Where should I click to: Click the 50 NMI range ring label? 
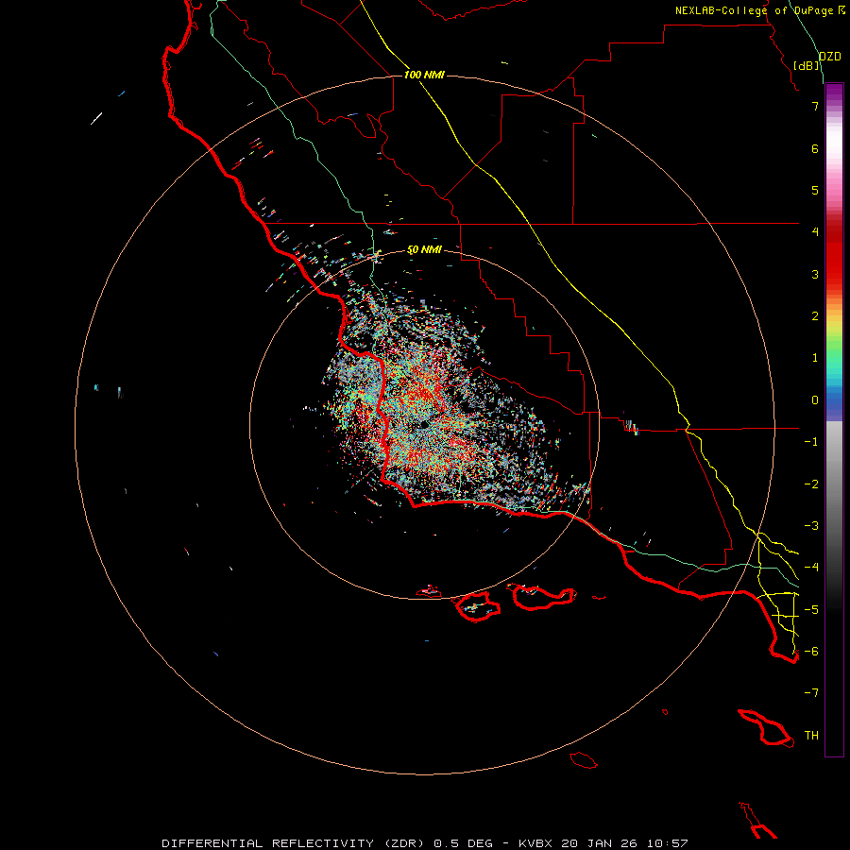click(x=424, y=249)
